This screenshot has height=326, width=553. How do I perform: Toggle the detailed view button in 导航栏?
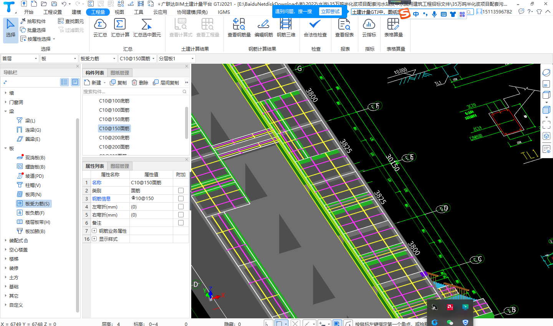75,82
